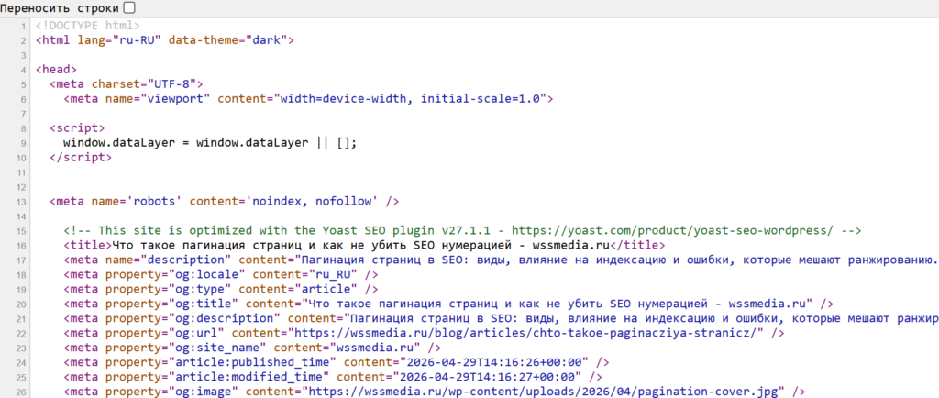Click the window.dataLayer code line
The image size is (939, 398).
click(210, 143)
